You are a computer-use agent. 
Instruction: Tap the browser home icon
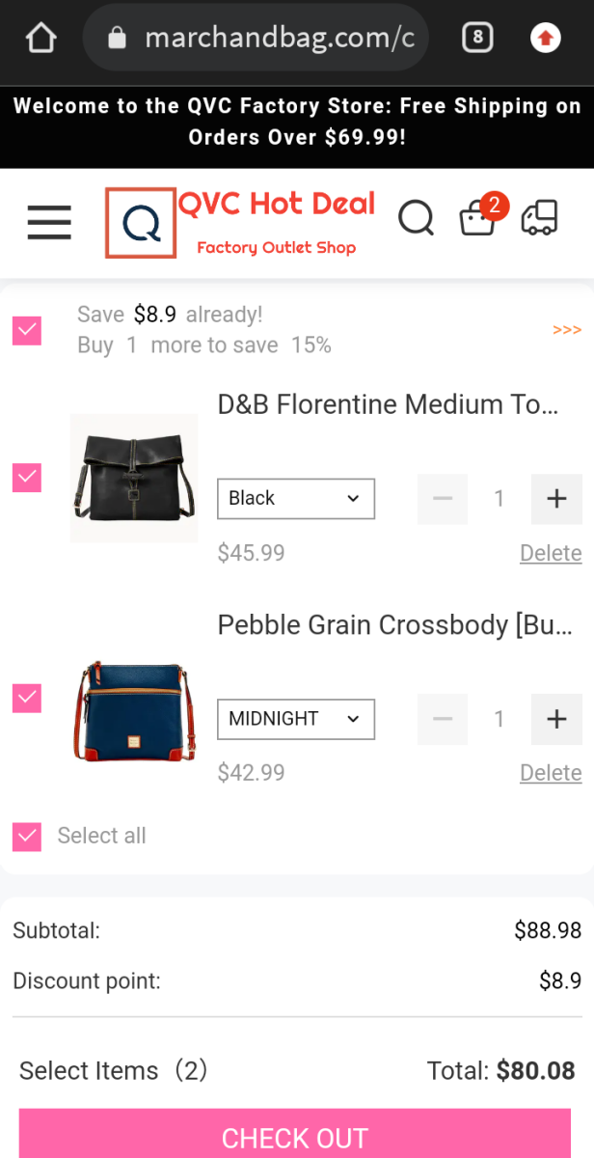coord(40,38)
